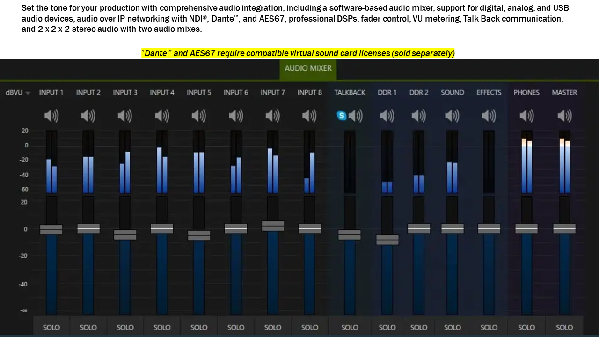This screenshot has width=599, height=337.
Task: Open the dBVU scale dropdown
Action: pos(18,93)
